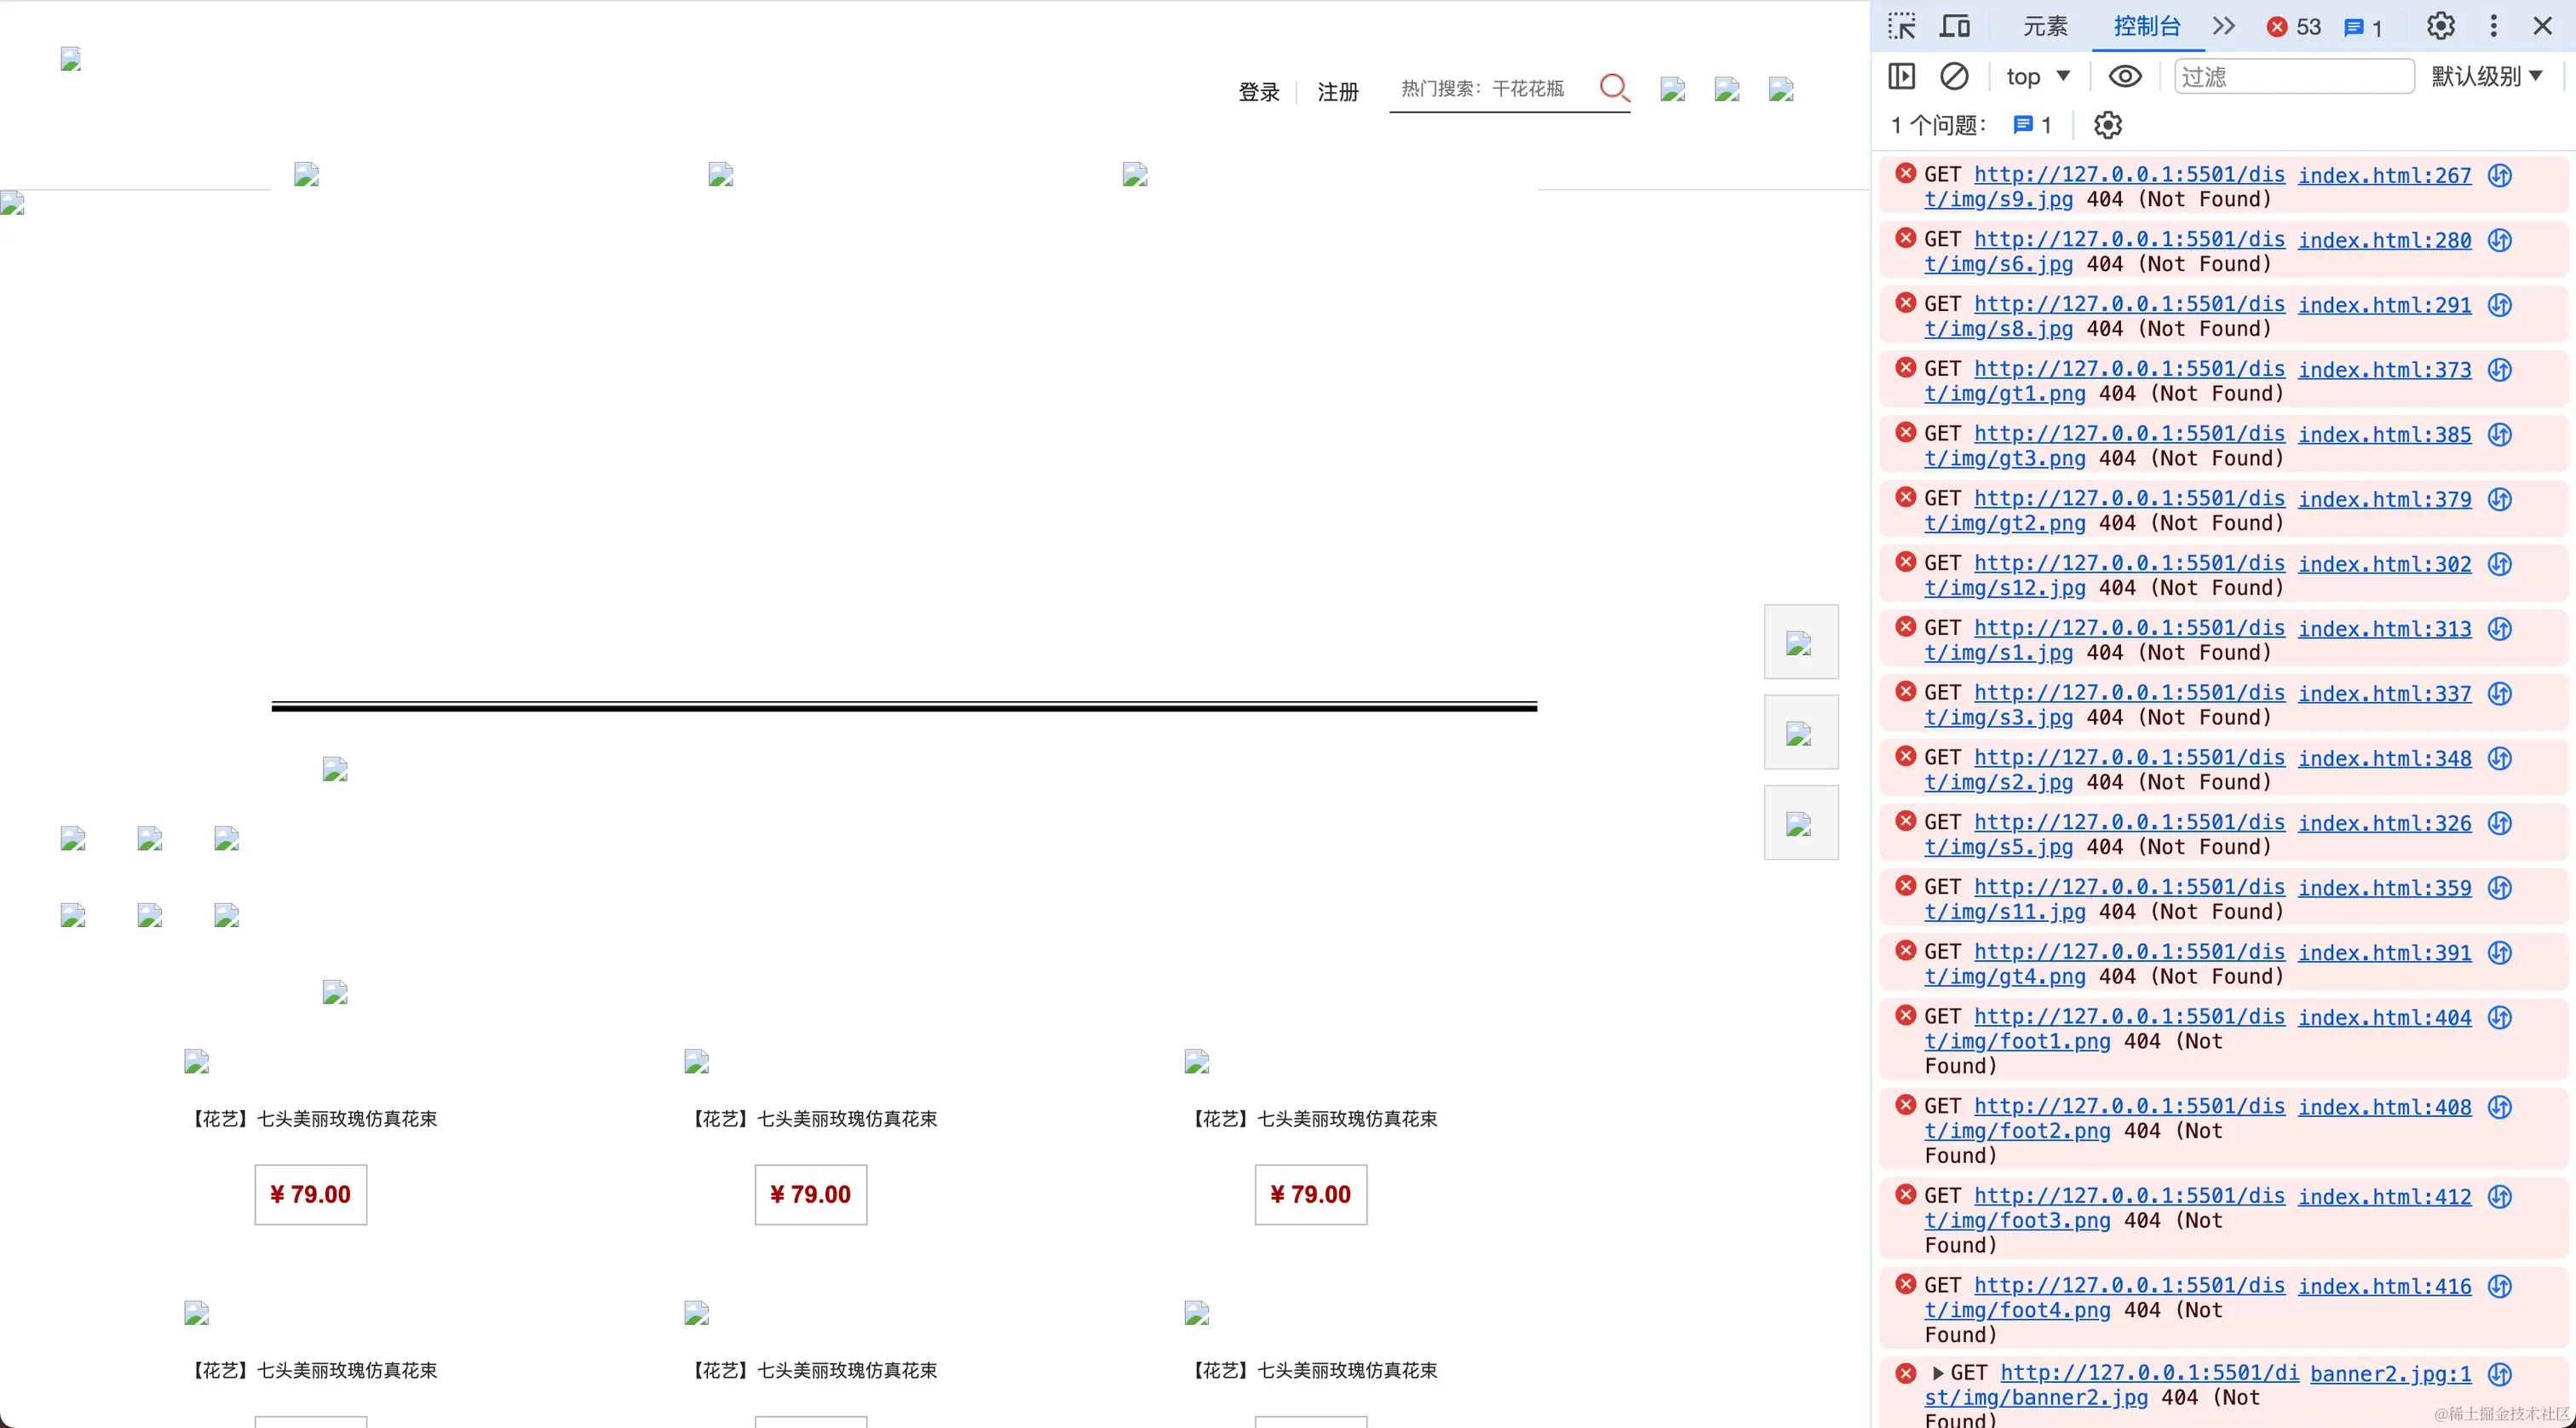Switch to the 元素 tab
2576x1428 pixels.
point(2045,26)
